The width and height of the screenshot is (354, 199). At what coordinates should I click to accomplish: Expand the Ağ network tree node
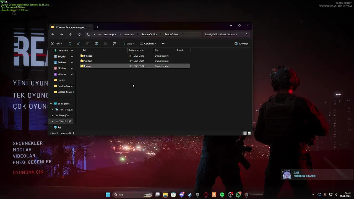point(51,127)
